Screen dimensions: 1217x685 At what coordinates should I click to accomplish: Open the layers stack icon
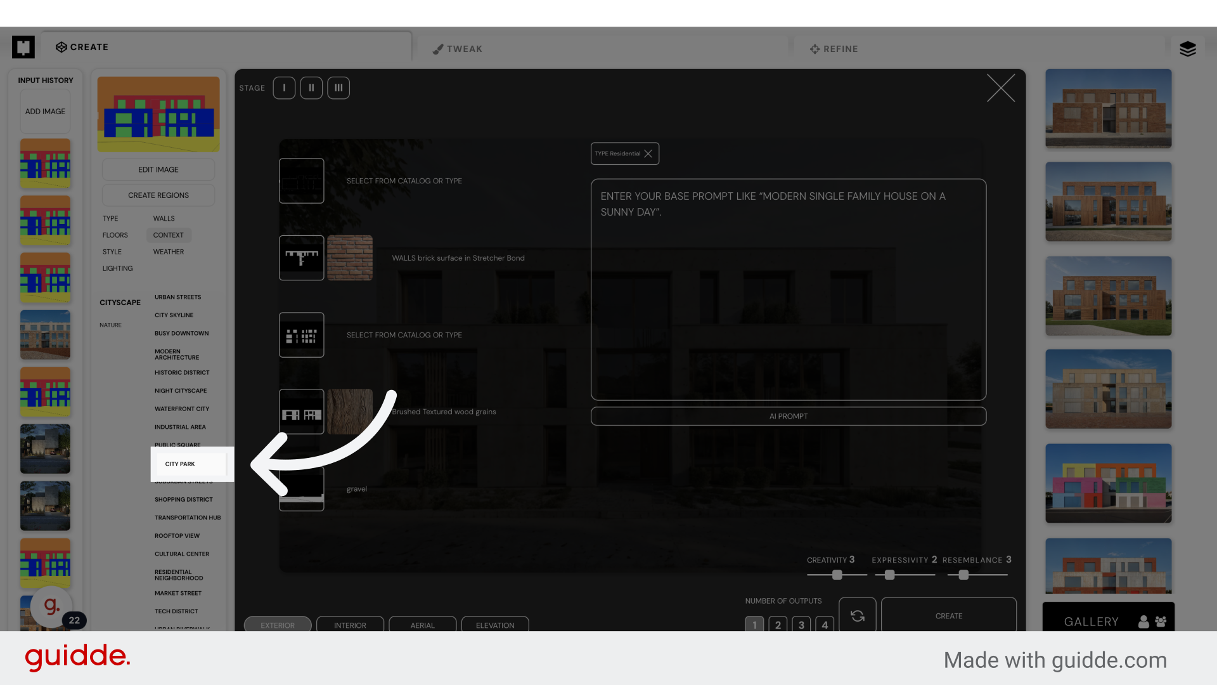(x=1187, y=49)
